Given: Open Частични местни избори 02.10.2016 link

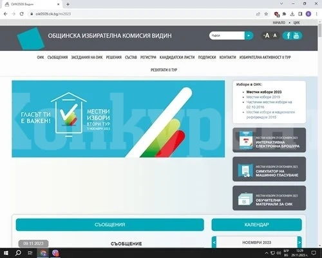Looking at the screenshot, I should pos(269,104).
